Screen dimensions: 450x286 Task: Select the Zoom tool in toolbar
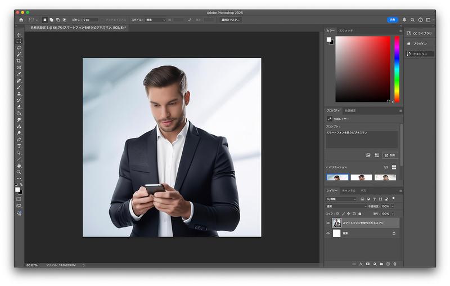point(19,172)
